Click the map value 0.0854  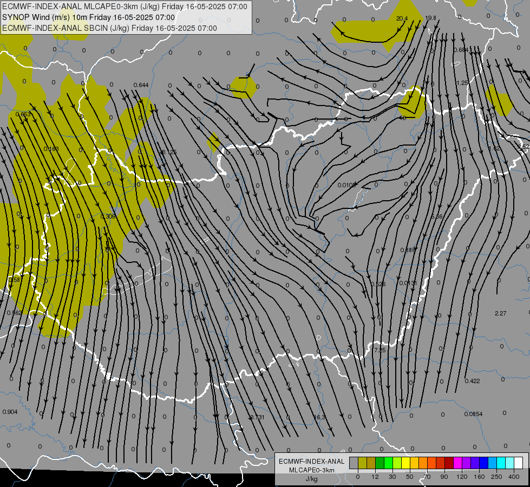click(x=473, y=414)
